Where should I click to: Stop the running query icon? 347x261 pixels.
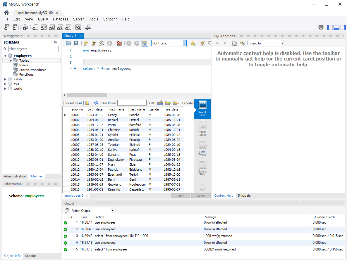click(x=109, y=43)
